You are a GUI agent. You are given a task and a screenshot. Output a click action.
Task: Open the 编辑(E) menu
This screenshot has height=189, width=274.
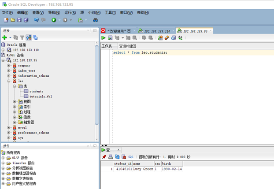[23, 13]
